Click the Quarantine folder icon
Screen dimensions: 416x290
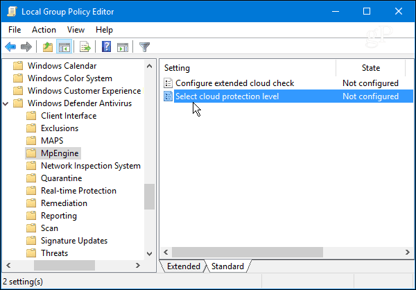pos(31,178)
